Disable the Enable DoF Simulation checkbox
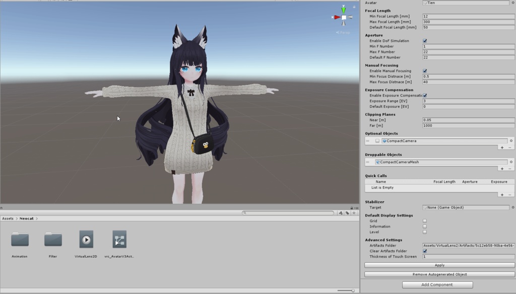 coord(425,40)
